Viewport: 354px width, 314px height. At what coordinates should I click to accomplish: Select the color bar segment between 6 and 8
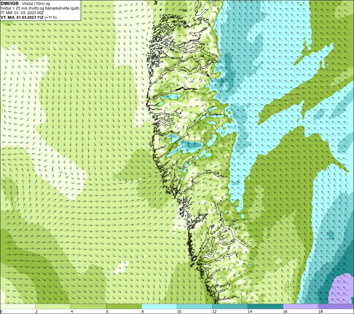click(124, 306)
